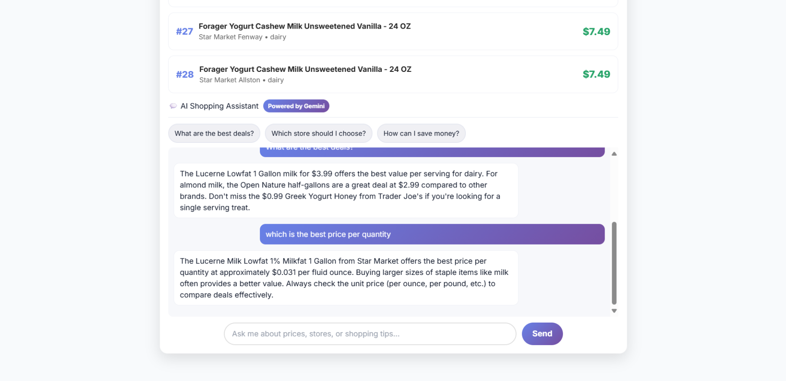Click the reply about Lucerne Lowfat 1 Gallon for $3.99
The width and height of the screenshot is (786, 381).
click(346, 190)
